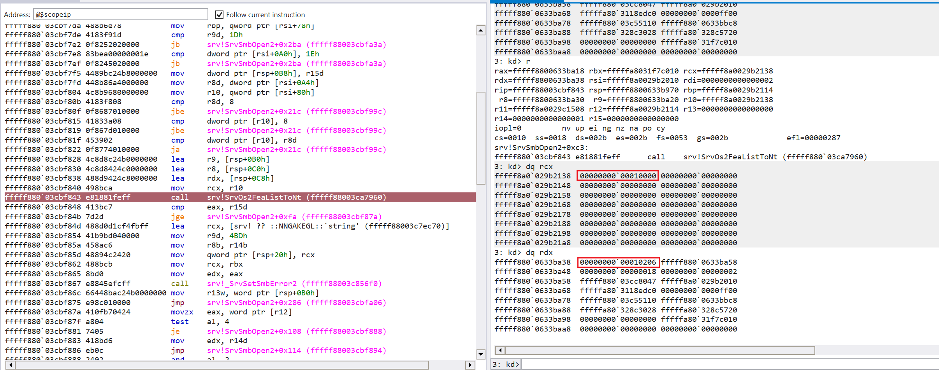Click the Address field with @$scopeip
The image size is (939, 370).
[121, 14]
